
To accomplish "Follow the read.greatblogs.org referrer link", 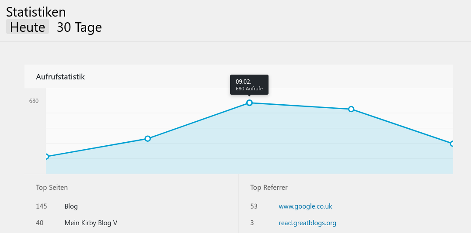I will click(307, 223).
